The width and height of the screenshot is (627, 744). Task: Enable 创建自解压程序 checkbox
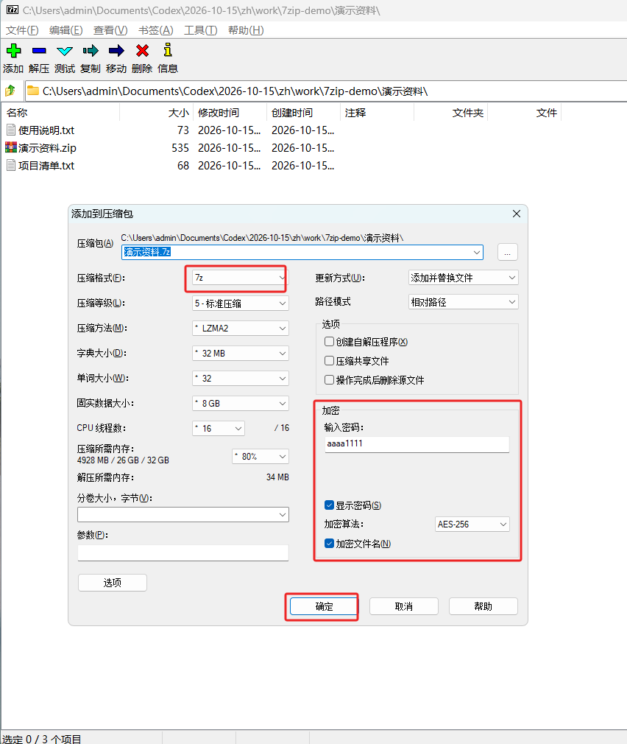click(329, 342)
